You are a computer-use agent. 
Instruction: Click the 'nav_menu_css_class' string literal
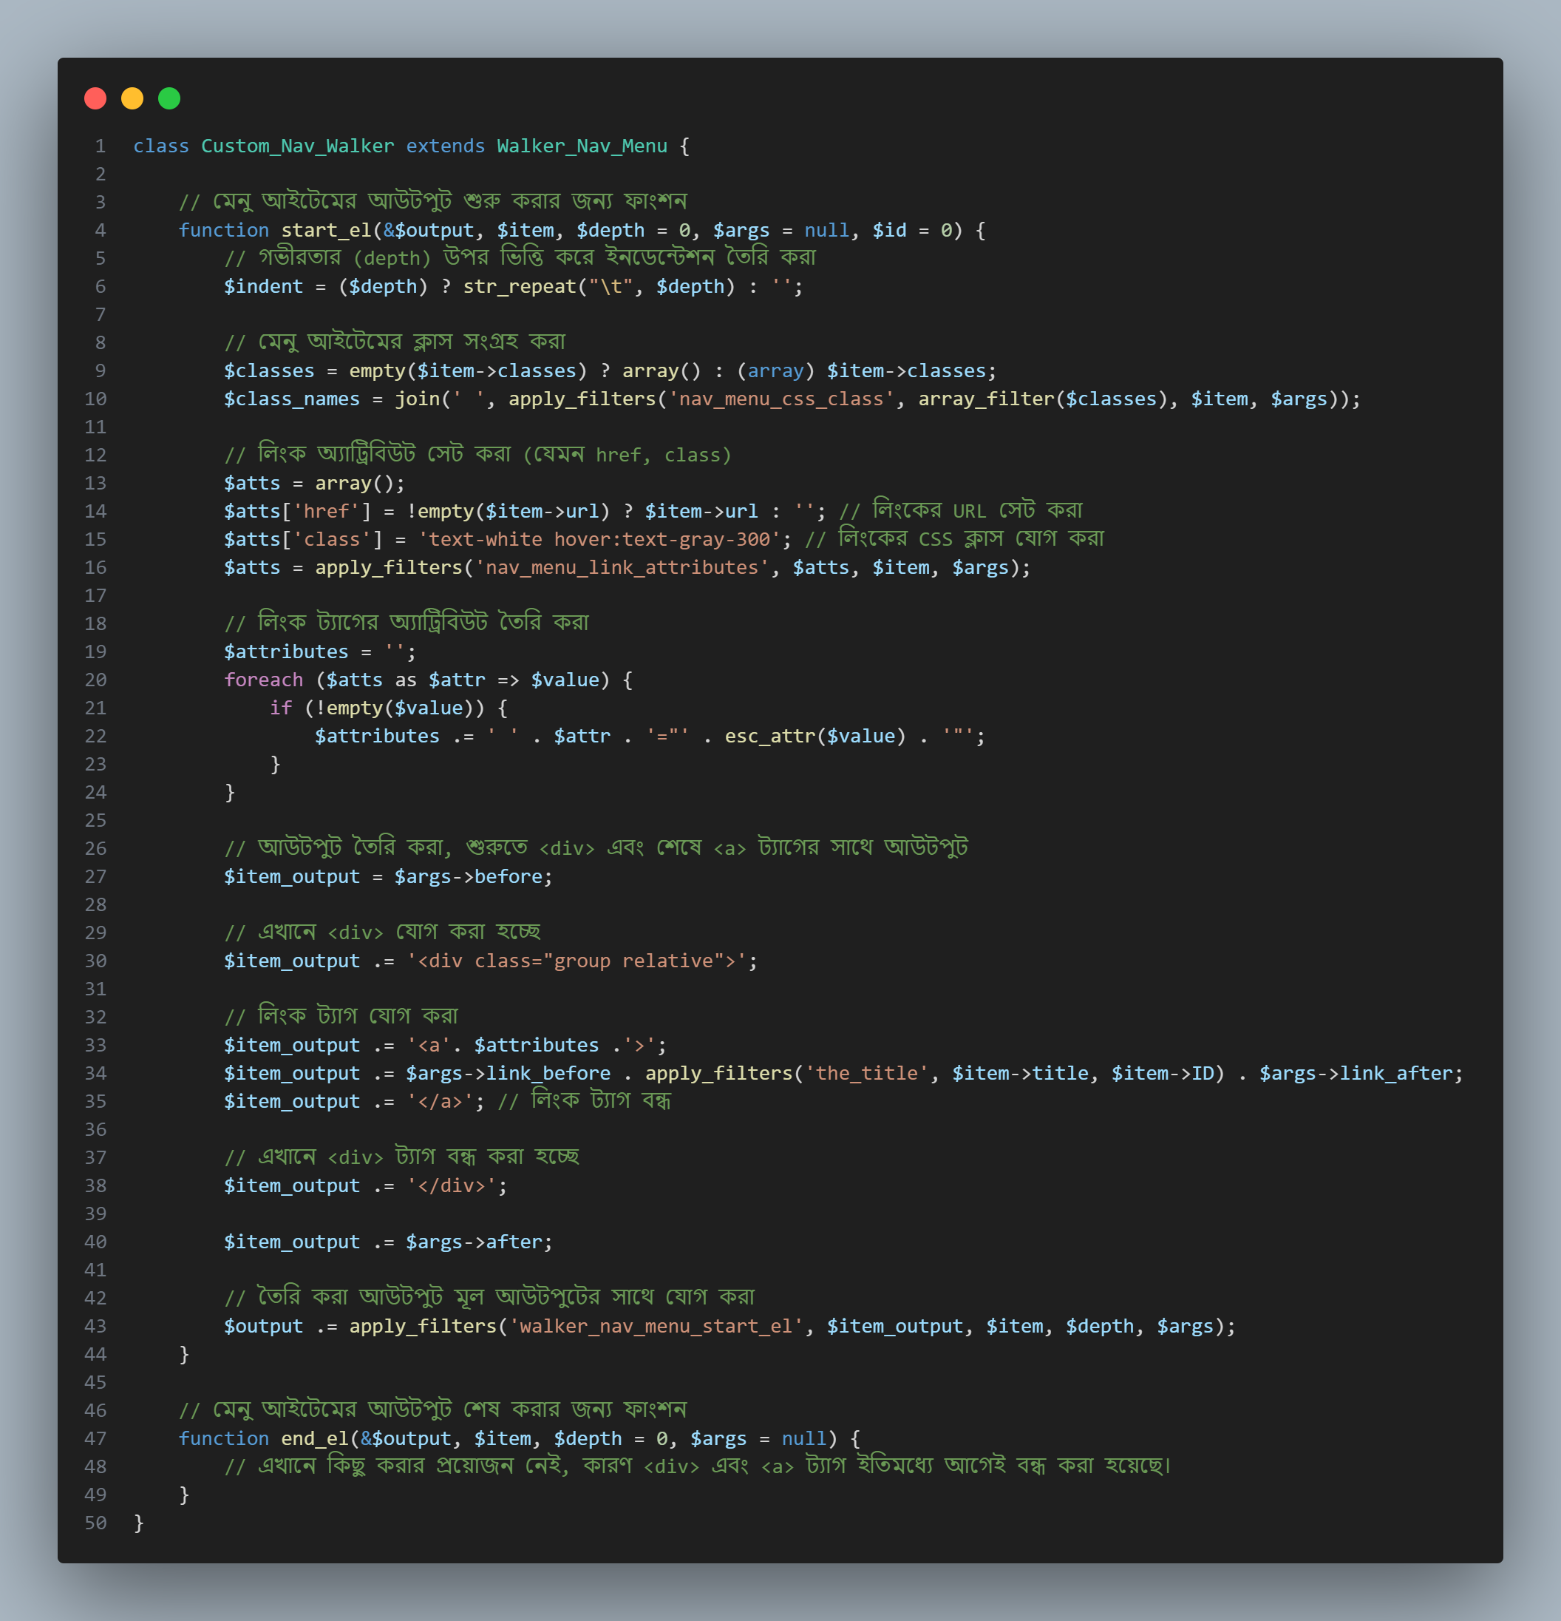tap(780, 399)
